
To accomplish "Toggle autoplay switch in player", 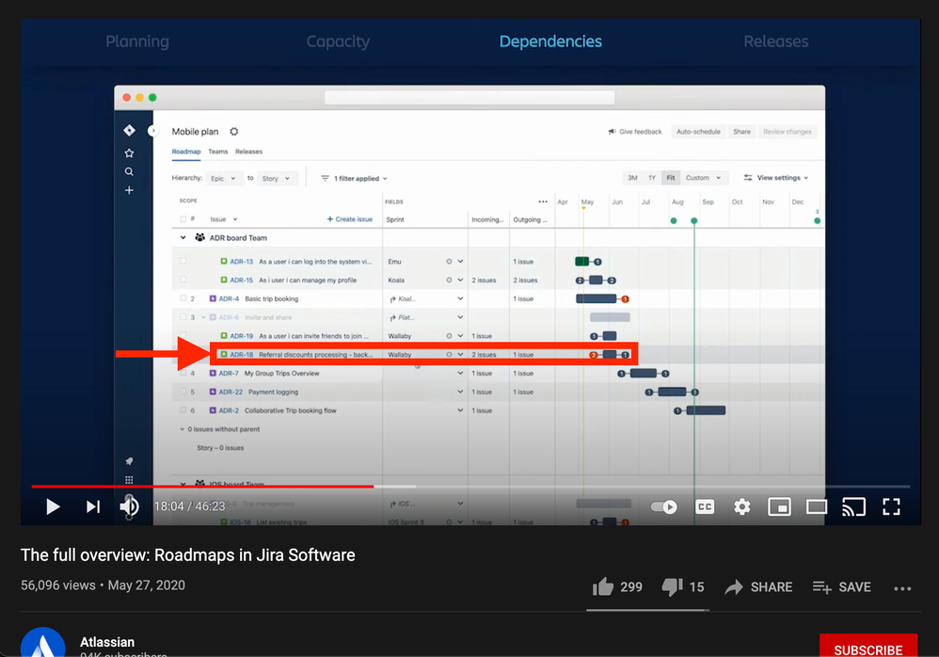I will 664,507.
